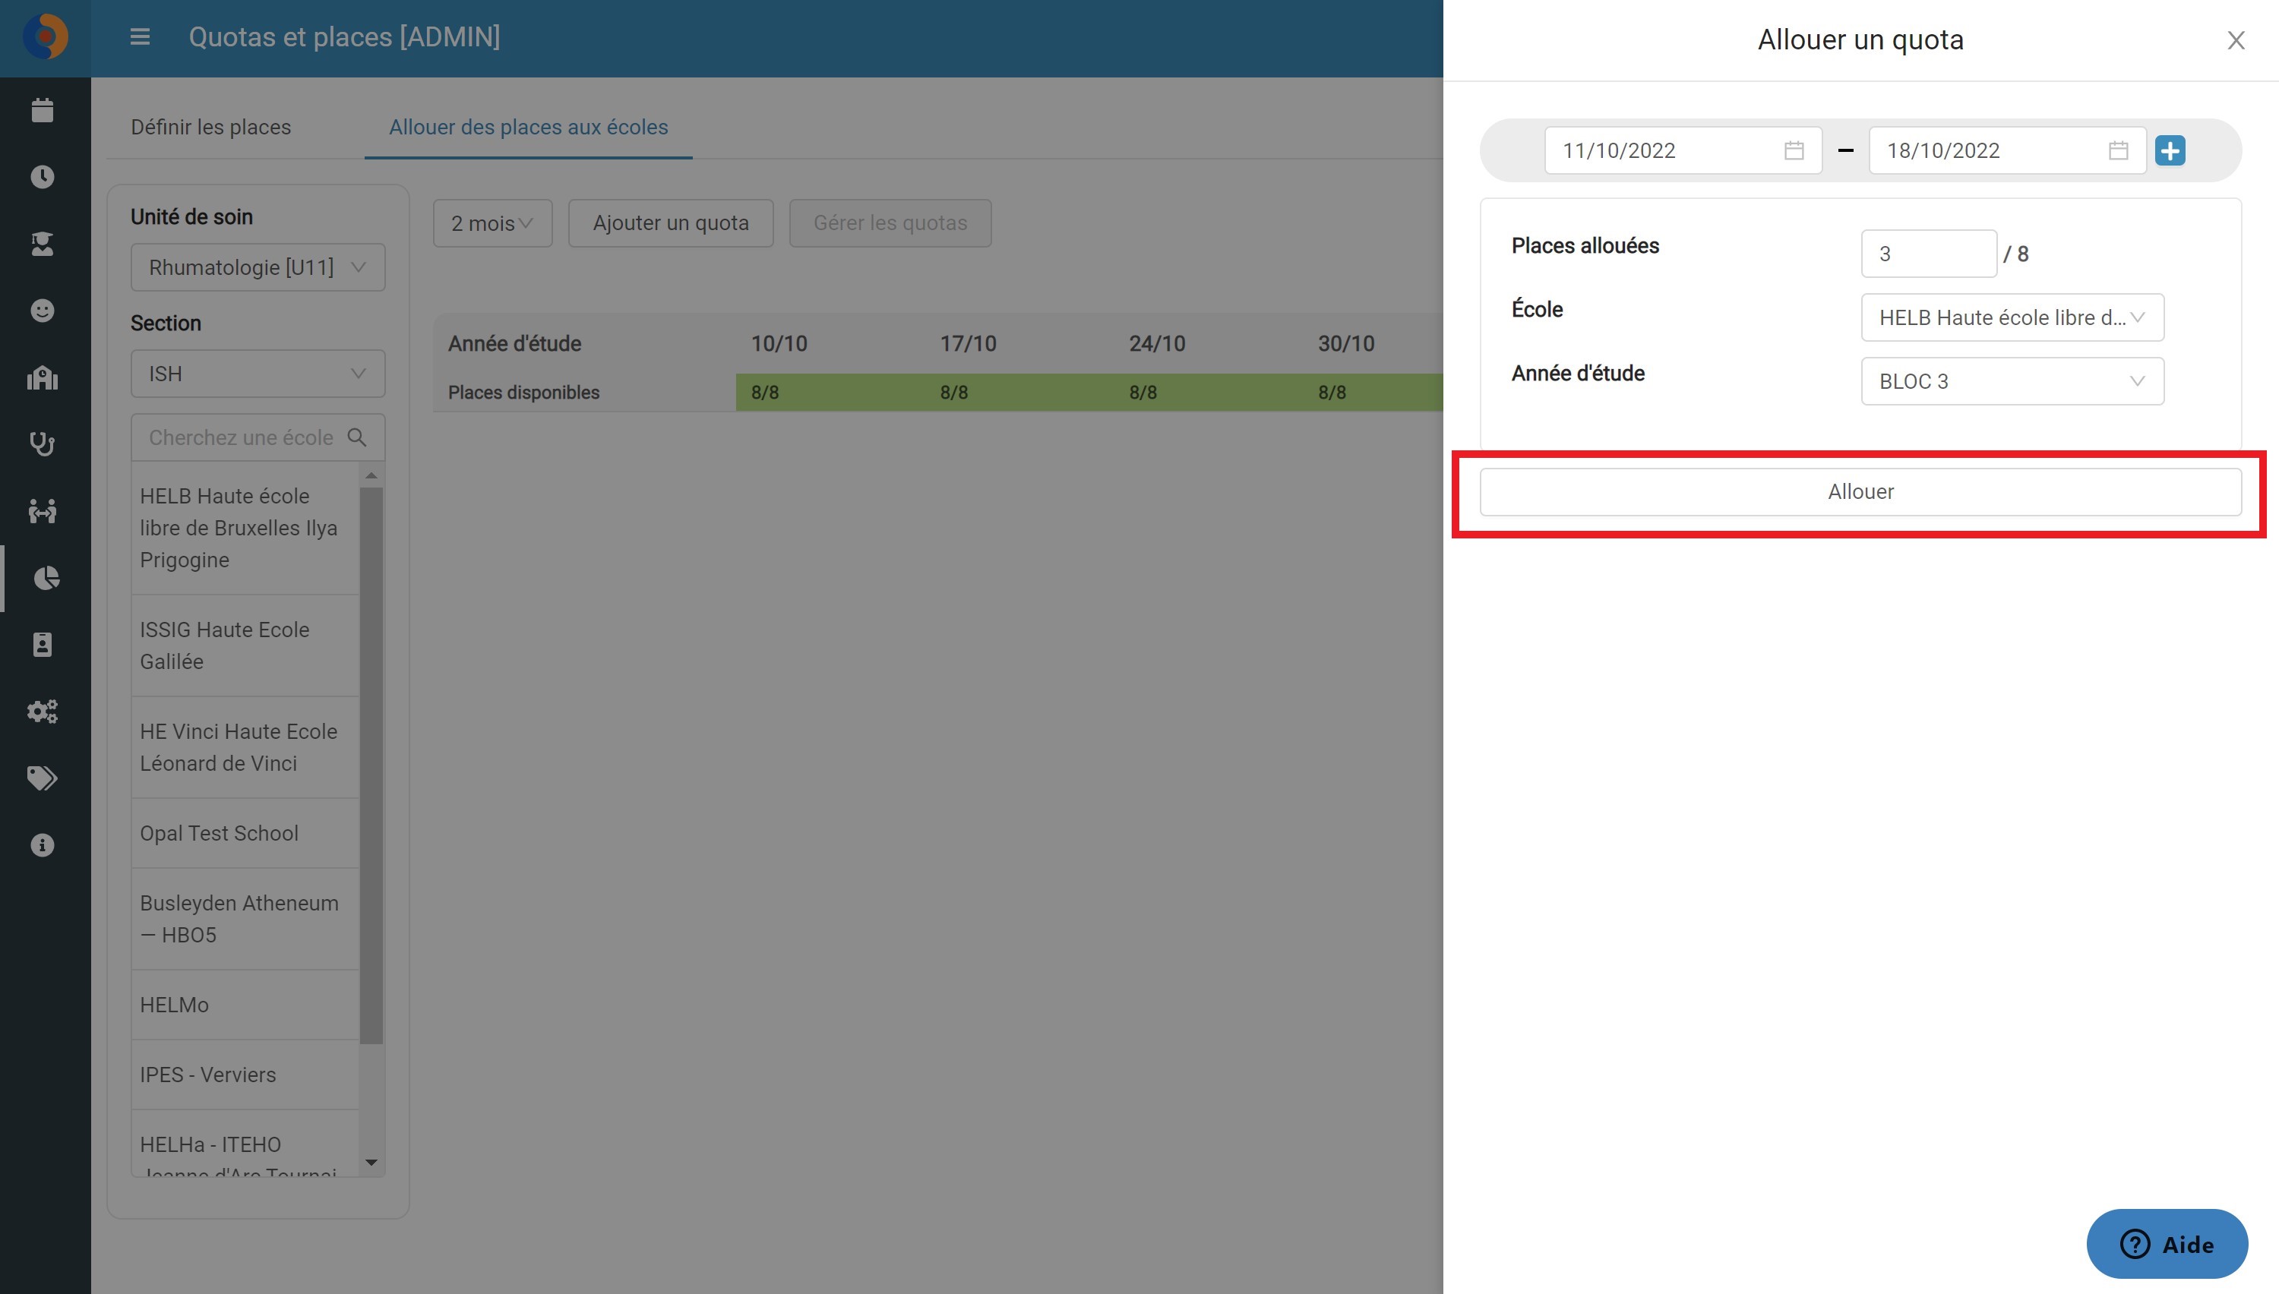Click the end date field 18/10/2022

click(2008, 150)
